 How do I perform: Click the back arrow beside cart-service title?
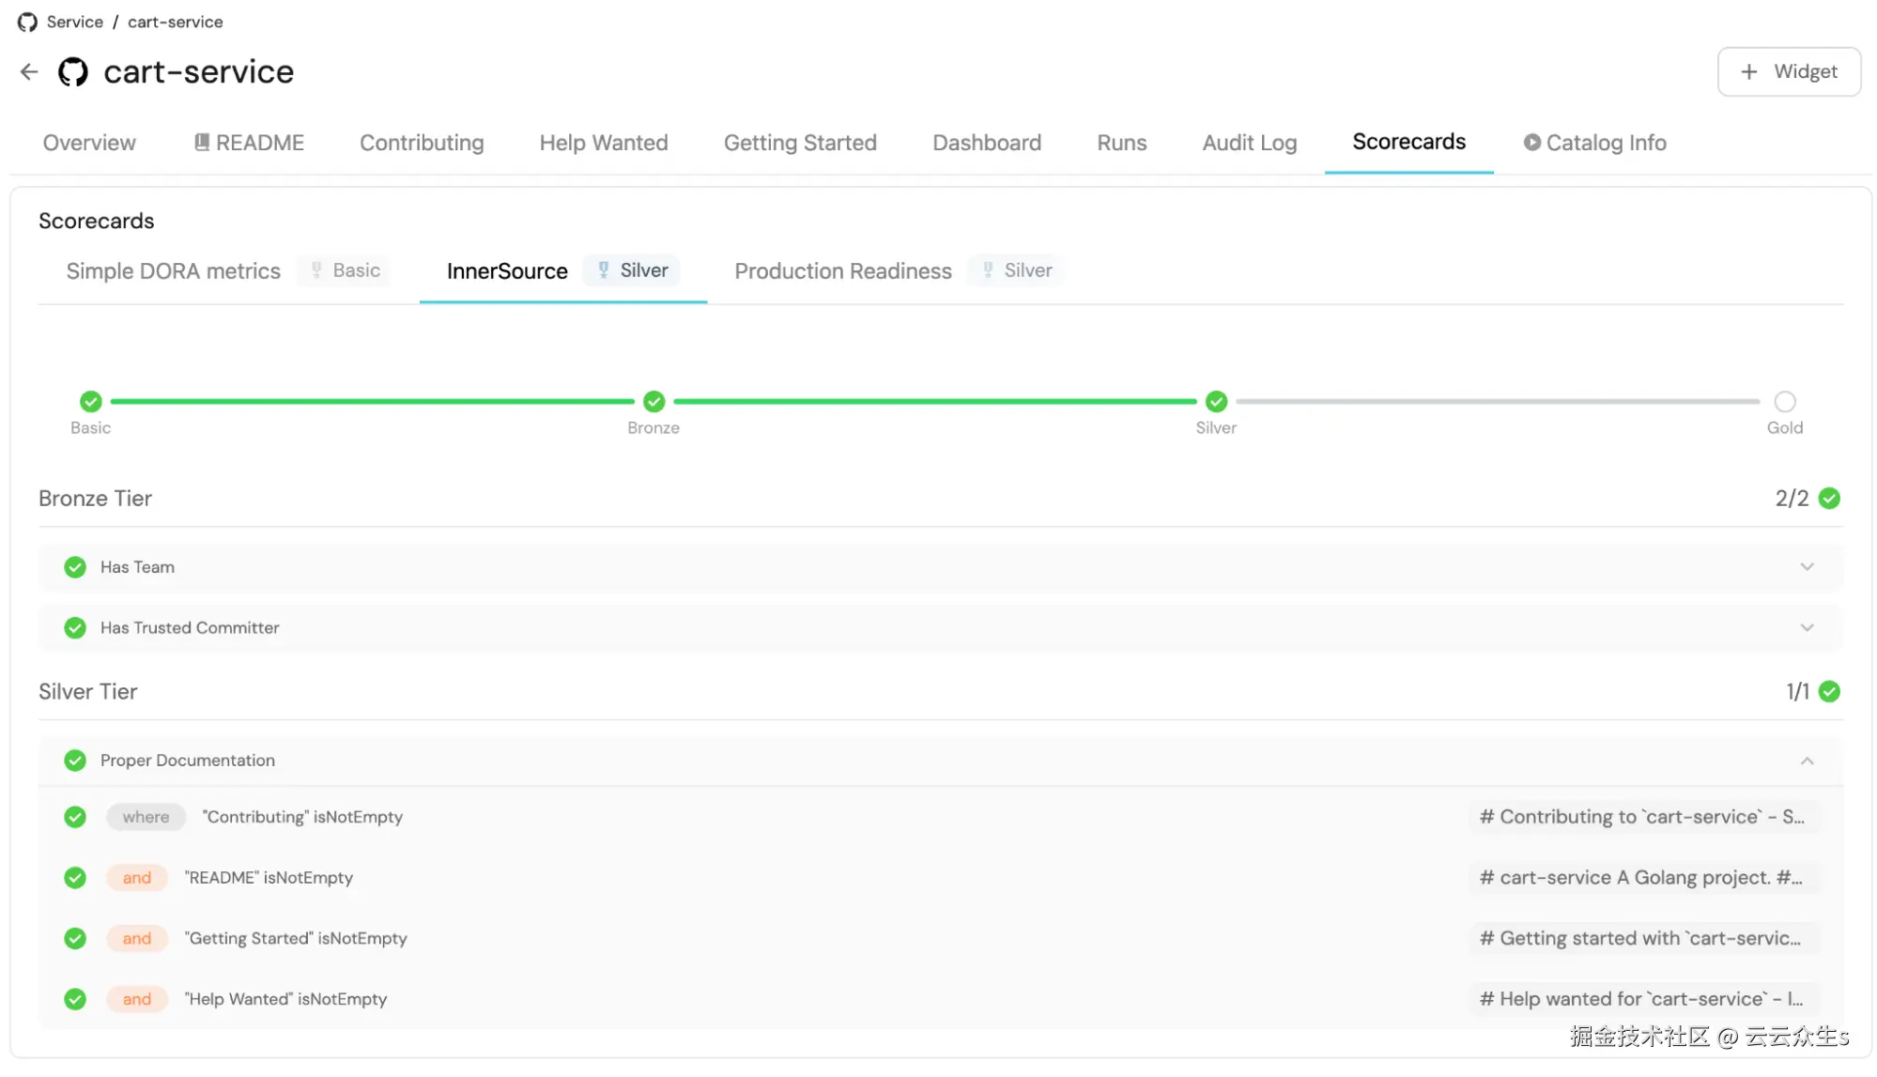click(29, 72)
